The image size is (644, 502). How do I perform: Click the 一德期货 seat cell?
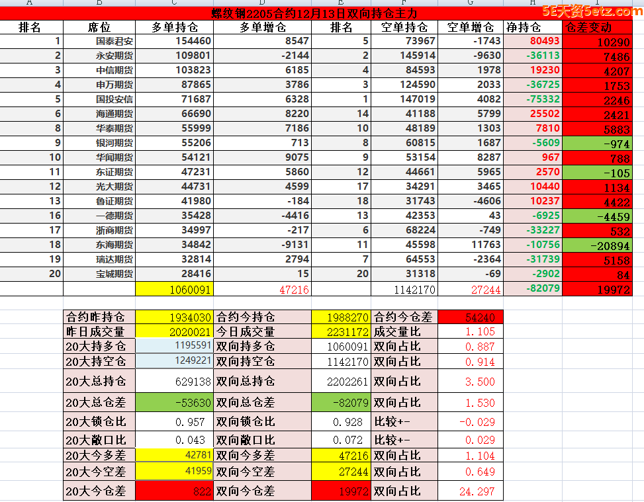(x=99, y=216)
